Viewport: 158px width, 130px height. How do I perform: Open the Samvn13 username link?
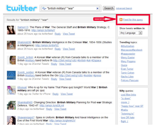click(23, 27)
